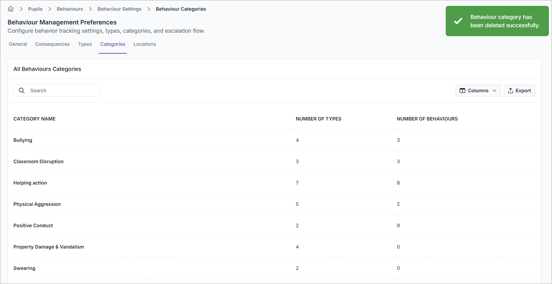This screenshot has width=552, height=284.
Task: Open the Columns dropdown
Action: (x=478, y=91)
